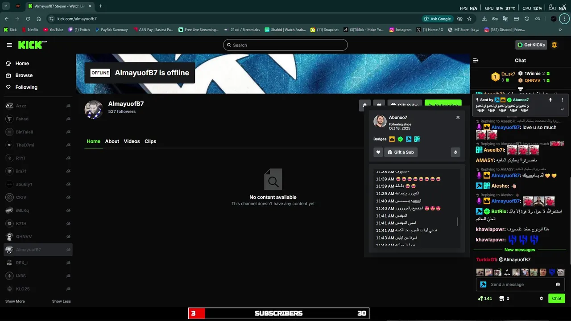Image resolution: width=571 pixels, height=321 pixels.
Task: Reload the page in browser
Action: pyautogui.click(x=28, y=19)
